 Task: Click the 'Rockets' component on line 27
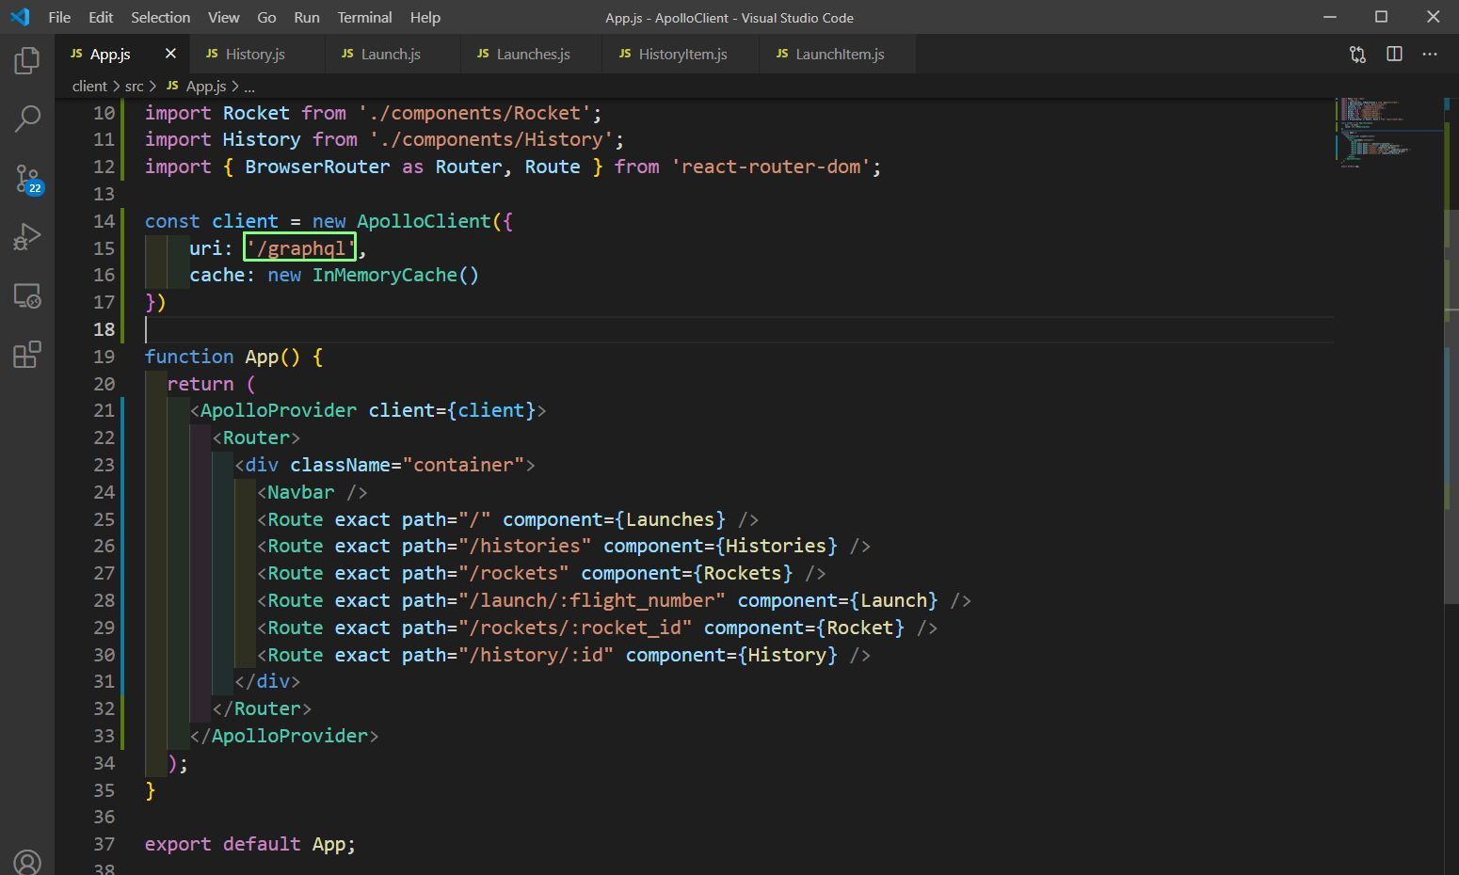tap(743, 573)
